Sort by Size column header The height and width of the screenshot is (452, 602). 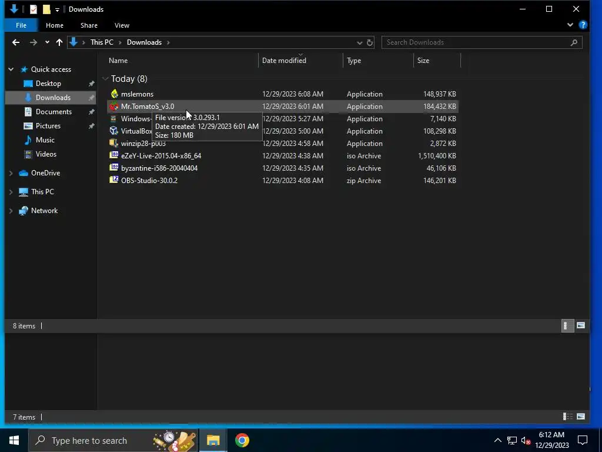[x=423, y=61]
